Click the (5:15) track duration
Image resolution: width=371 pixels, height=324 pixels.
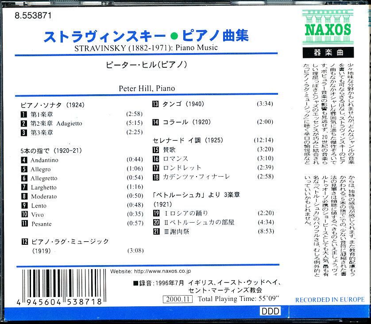[x=135, y=123]
